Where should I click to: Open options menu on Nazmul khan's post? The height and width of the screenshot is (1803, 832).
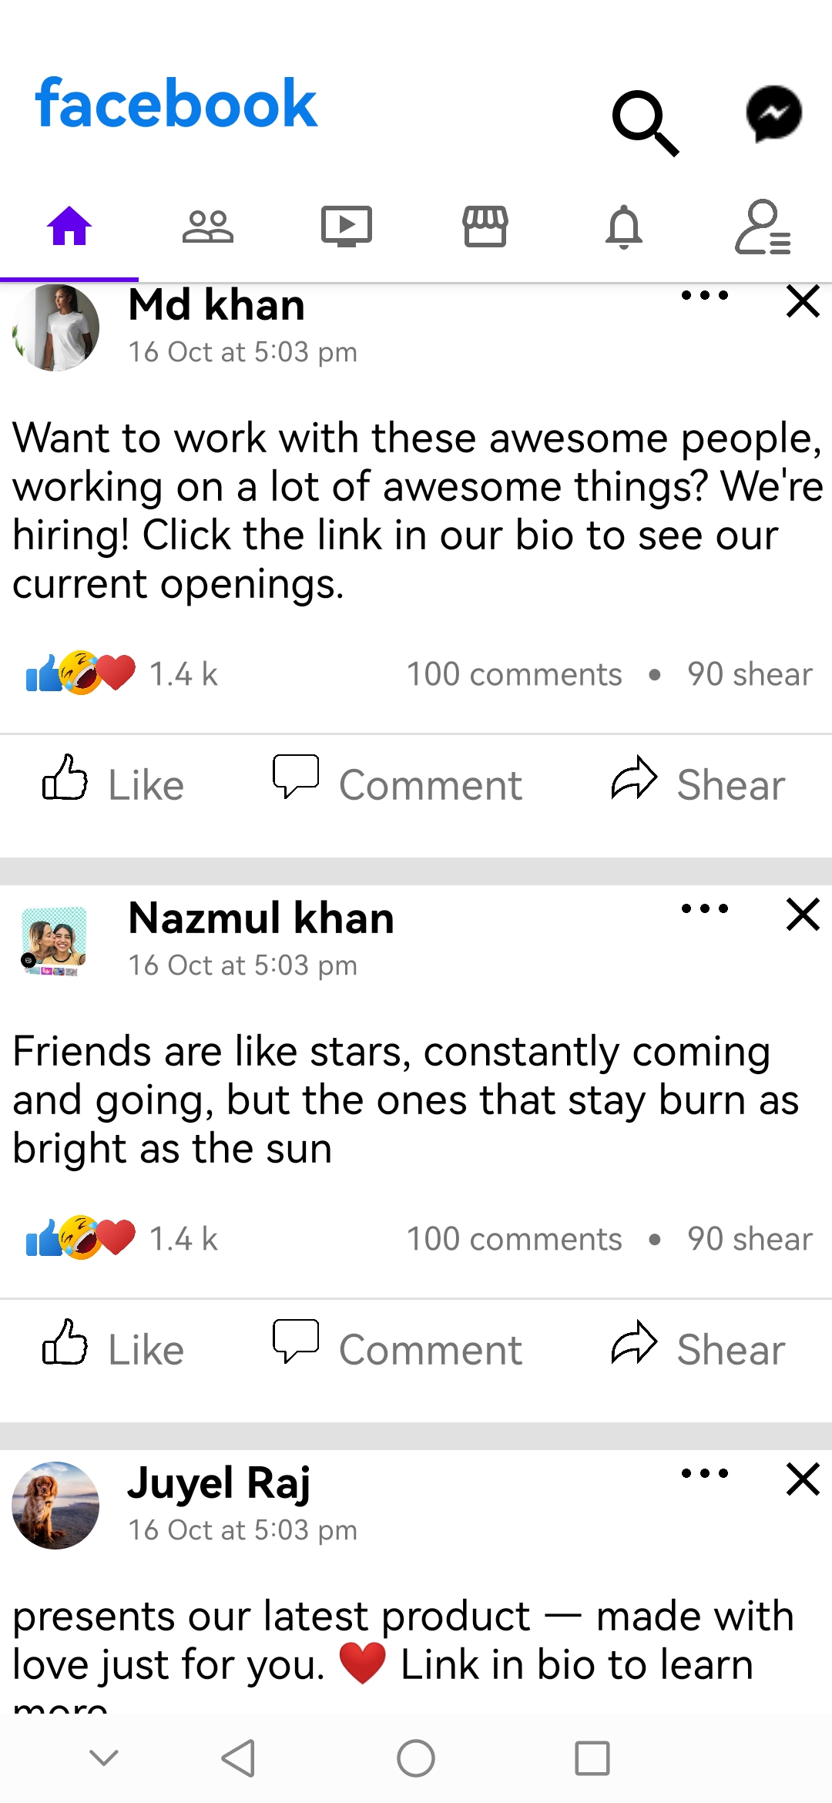coord(703,908)
